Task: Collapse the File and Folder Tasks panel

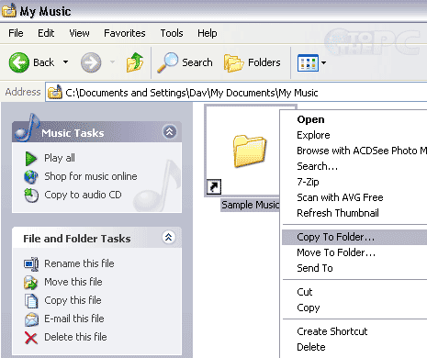Action: pyautogui.click(x=168, y=237)
